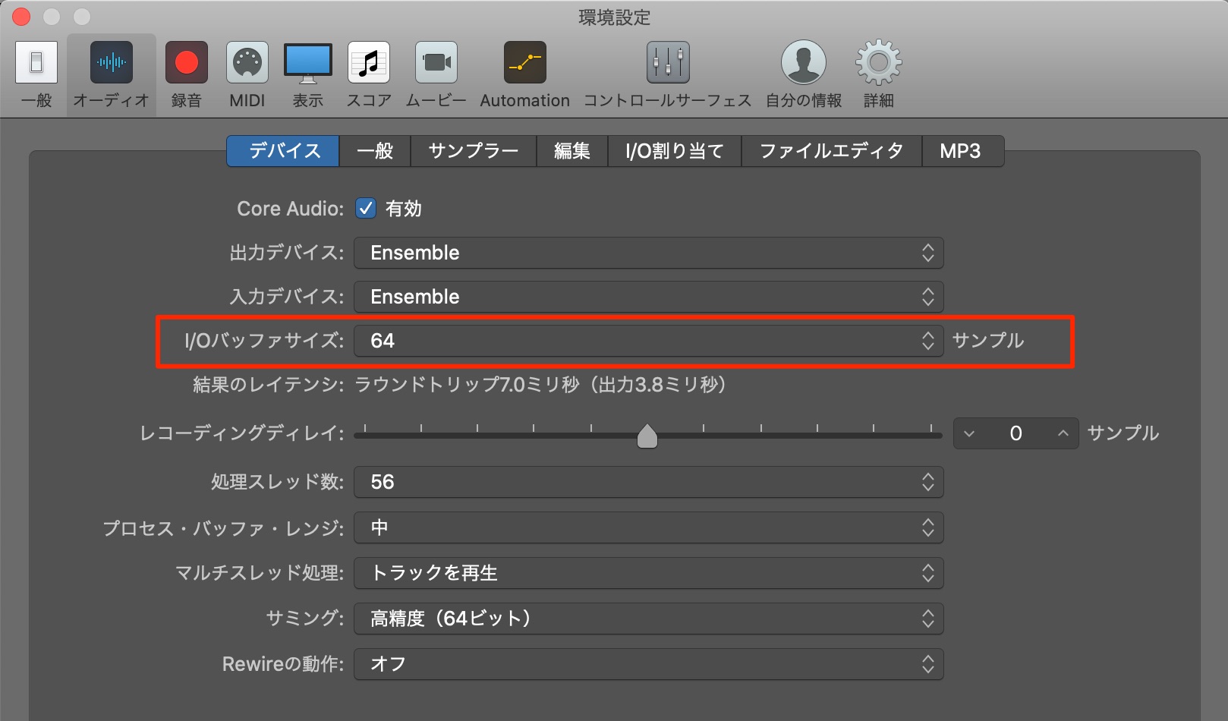The image size is (1228, 721).
Task: Click the レコーディングディレイ slider handle
Action: 647,436
